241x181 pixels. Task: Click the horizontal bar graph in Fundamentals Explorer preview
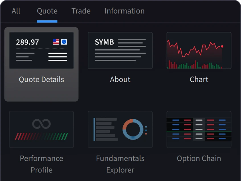(x=106, y=129)
